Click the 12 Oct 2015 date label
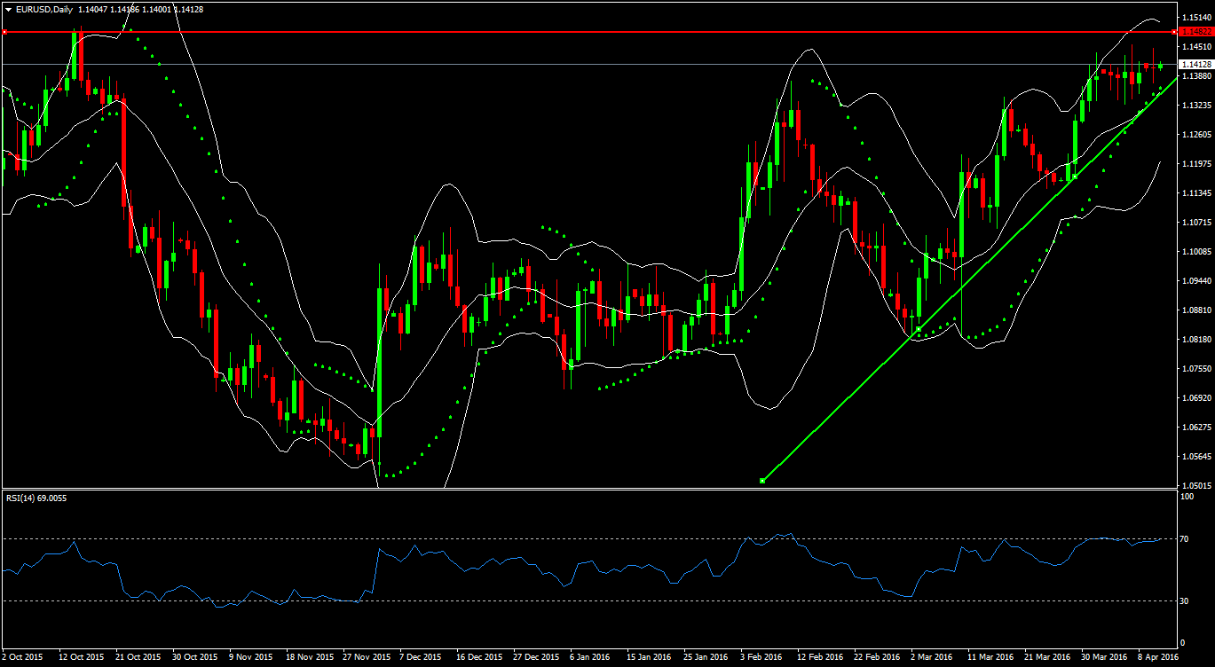This screenshot has height=667, width=1215. coord(82,657)
